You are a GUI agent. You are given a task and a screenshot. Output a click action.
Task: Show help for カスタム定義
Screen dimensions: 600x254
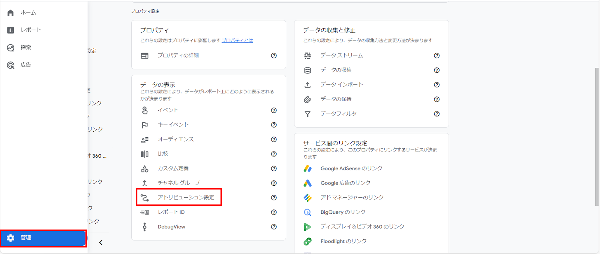click(x=274, y=169)
